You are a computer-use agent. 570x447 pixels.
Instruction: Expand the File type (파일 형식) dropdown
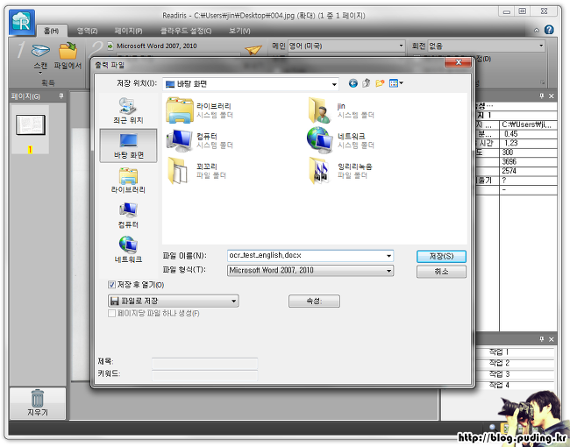click(389, 271)
